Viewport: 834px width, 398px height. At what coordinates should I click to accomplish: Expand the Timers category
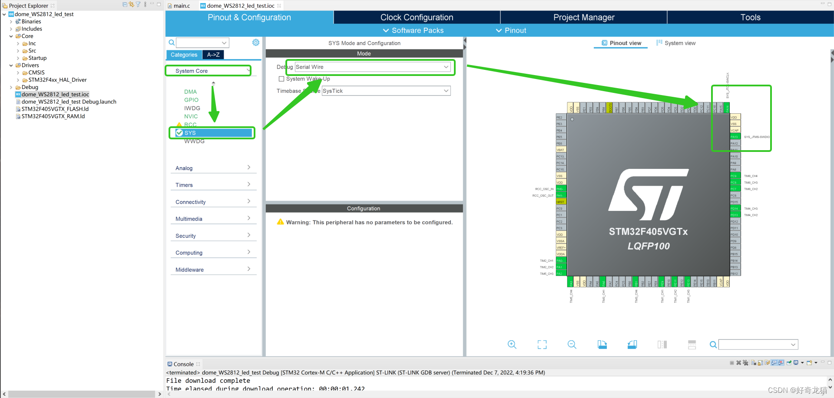[x=213, y=185]
